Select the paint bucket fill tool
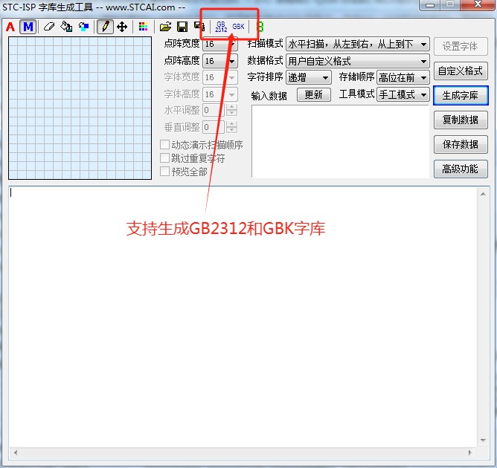This screenshot has width=497, height=468. (66, 27)
